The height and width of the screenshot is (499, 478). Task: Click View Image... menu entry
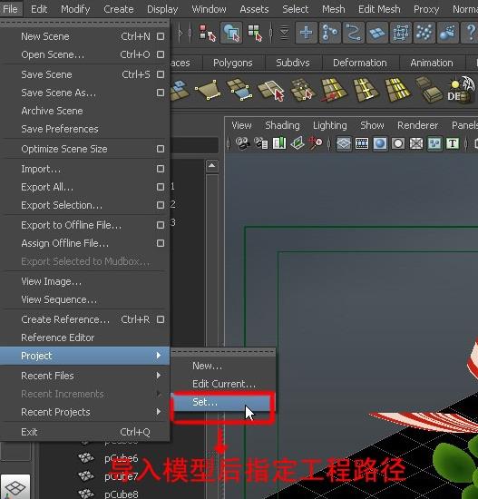84,281
